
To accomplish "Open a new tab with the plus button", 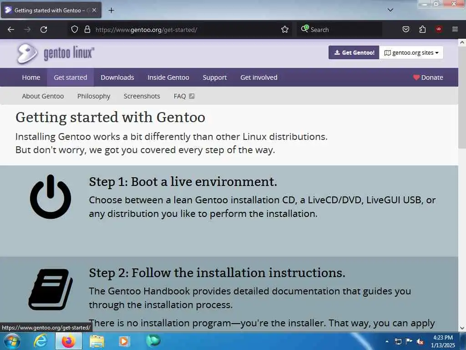I will [x=111, y=10].
